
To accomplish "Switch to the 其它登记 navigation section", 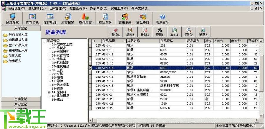I will pos(21,104).
